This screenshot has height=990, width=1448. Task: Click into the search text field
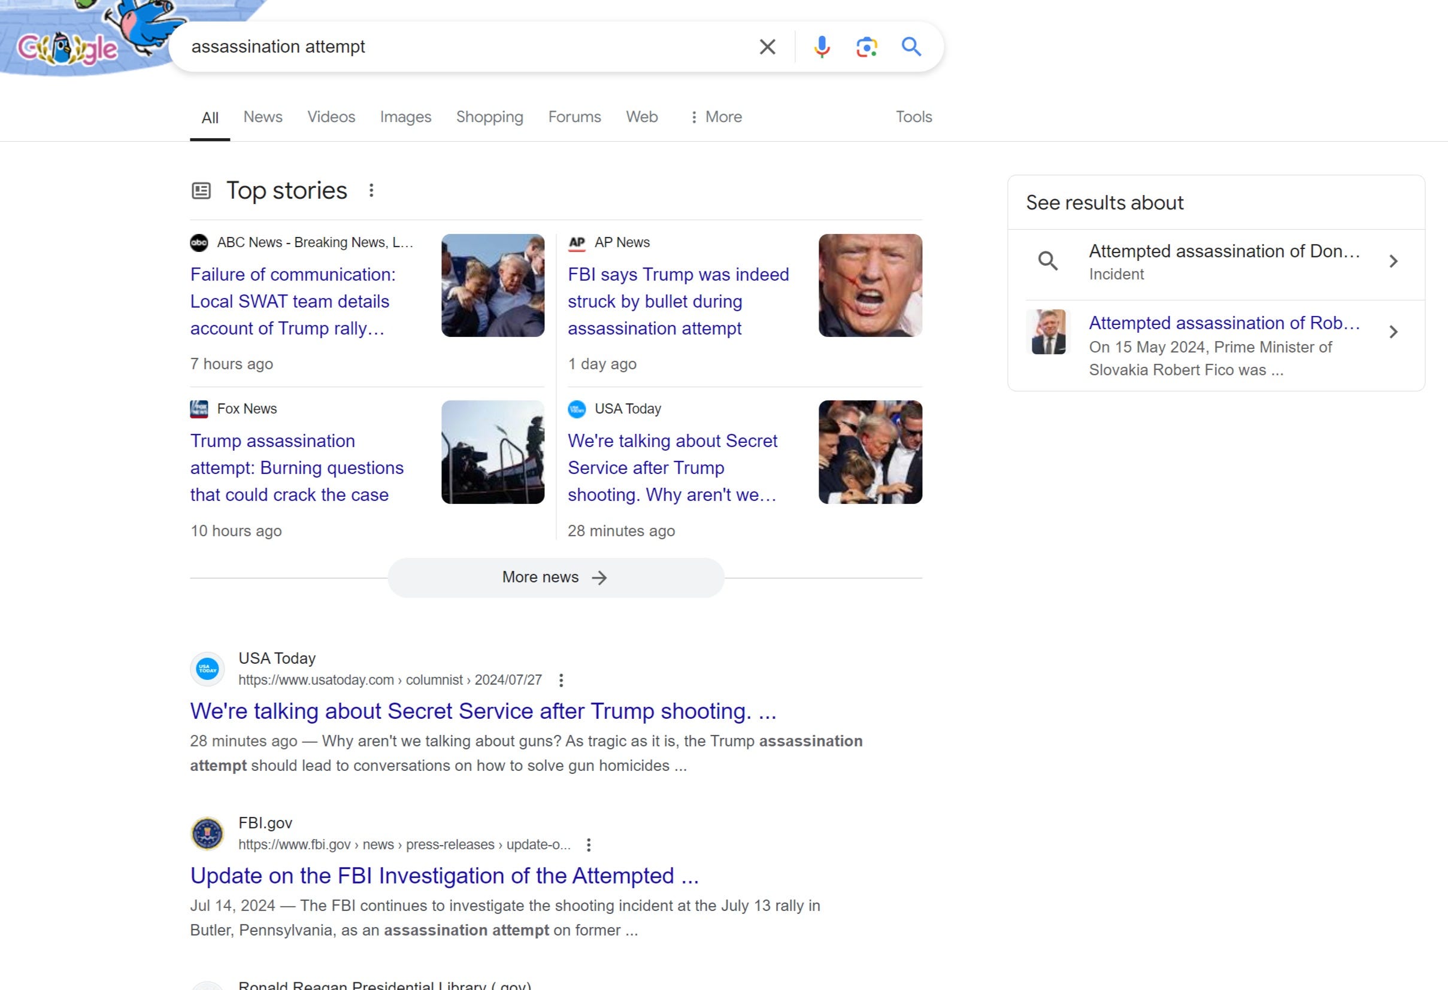pos(461,47)
